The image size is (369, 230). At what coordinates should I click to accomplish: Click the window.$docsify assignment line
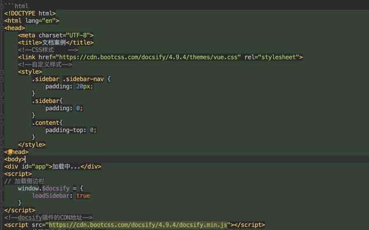pyautogui.click(x=50, y=188)
